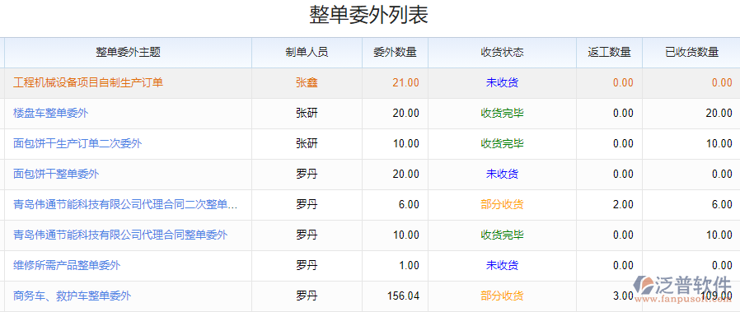Click 未收货 status in first row
Image resolution: width=740 pixels, height=312 pixels.
coord(502,83)
